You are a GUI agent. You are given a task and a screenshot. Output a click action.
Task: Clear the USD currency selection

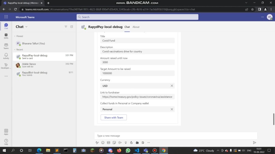[x=172, y=86]
